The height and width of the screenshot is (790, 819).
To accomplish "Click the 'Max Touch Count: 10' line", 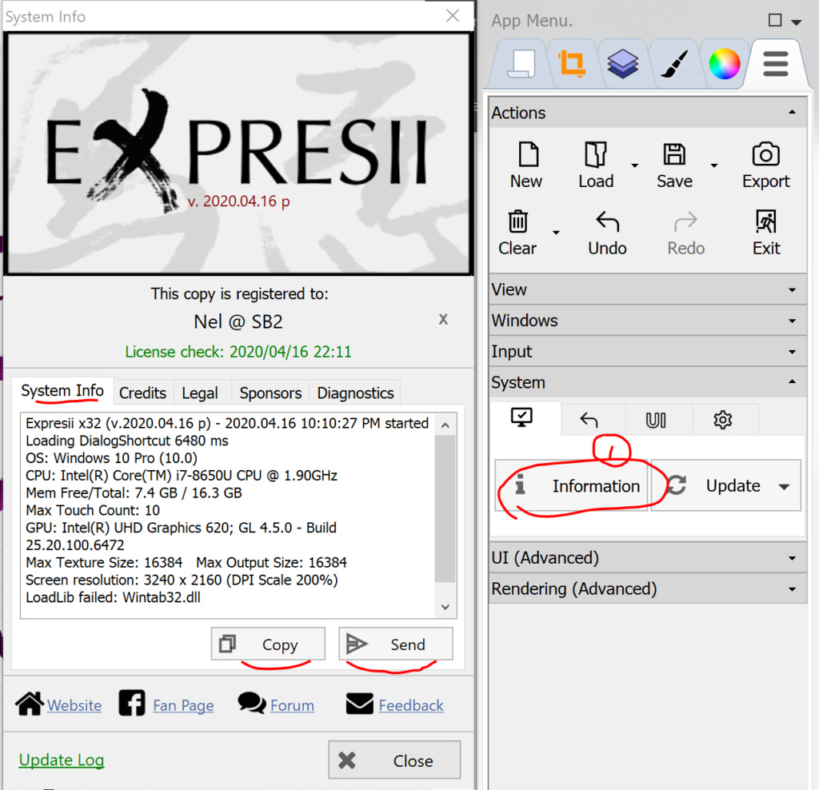I will pos(93,510).
